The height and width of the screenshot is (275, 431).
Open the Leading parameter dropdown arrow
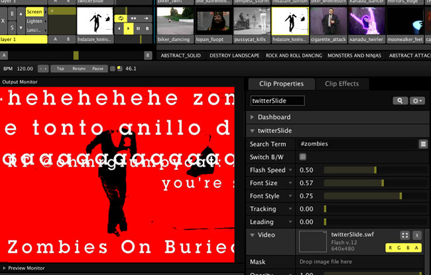290,222
